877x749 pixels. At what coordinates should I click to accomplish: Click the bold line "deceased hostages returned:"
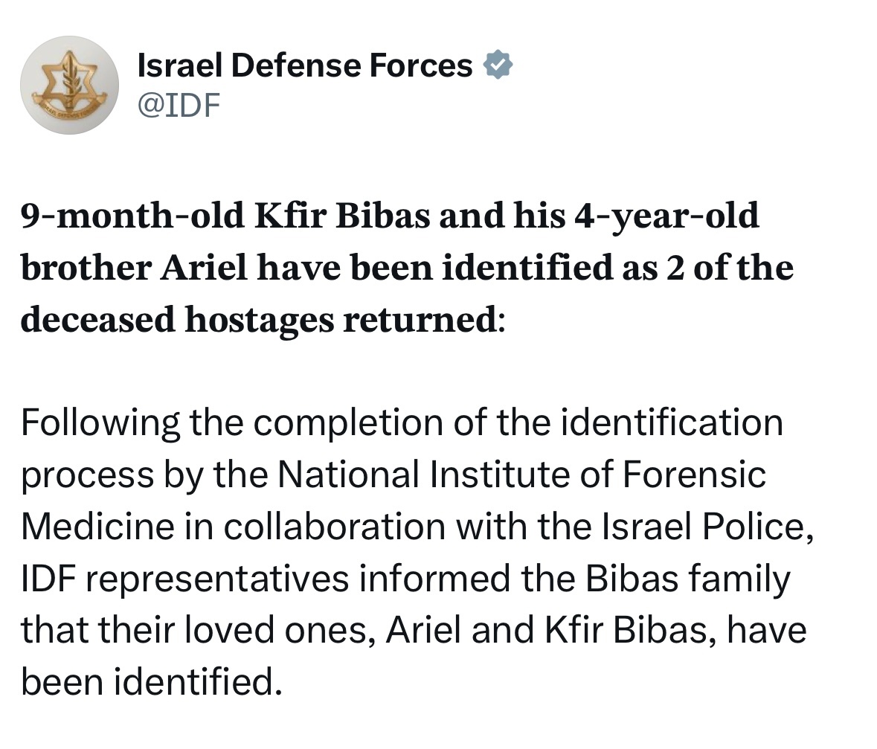(263, 320)
